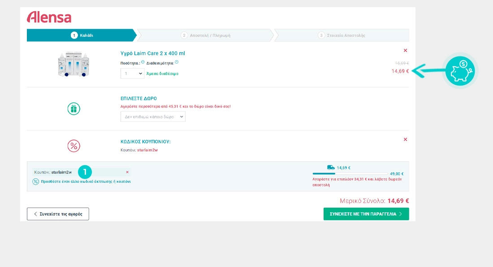Click the Alensa logo
Screen dimensions: 493x267
49,17
